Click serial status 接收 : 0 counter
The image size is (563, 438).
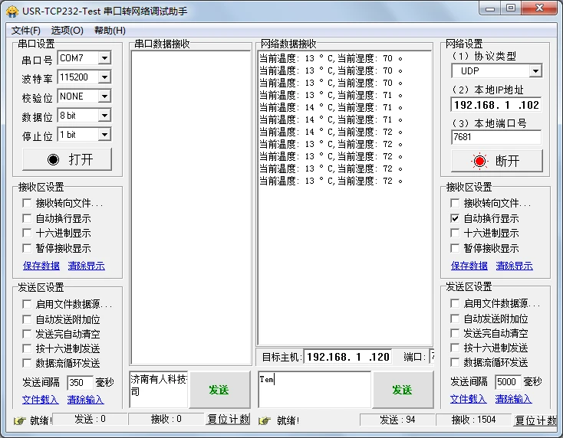(x=166, y=419)
